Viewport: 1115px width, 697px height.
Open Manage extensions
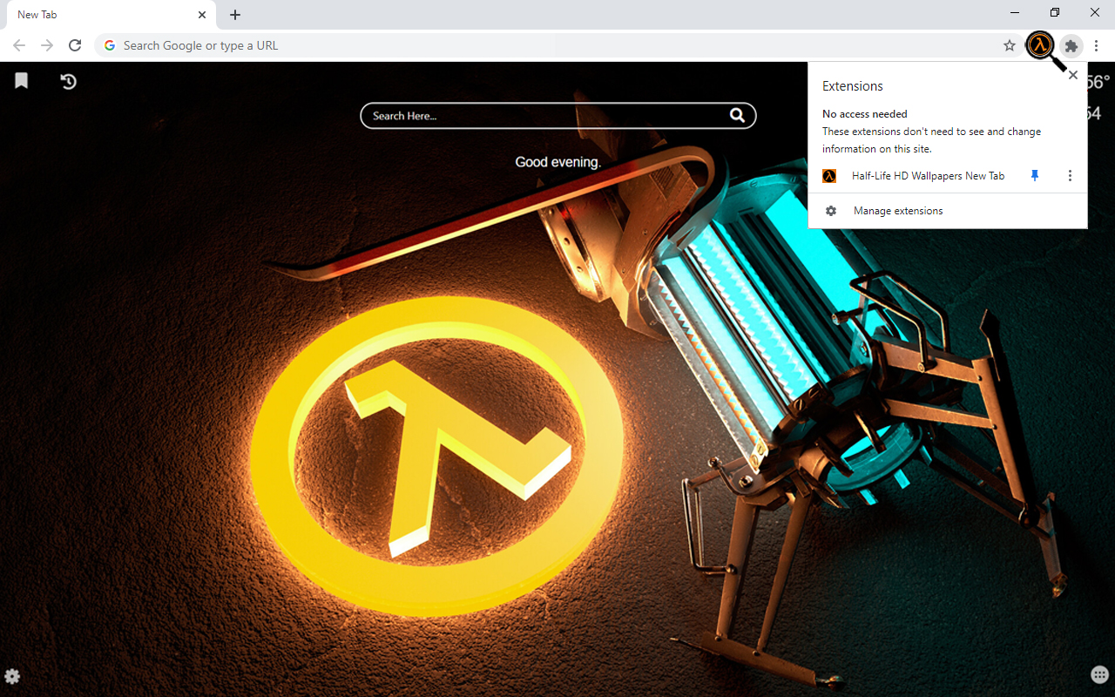click(948, 211)
